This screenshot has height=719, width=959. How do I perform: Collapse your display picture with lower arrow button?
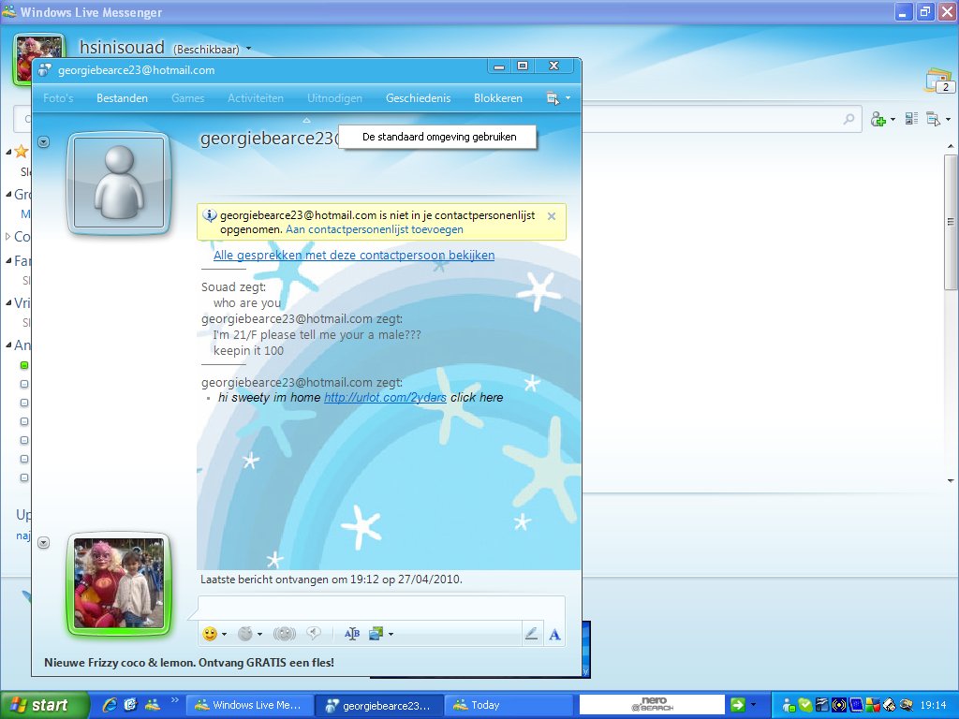43,542
